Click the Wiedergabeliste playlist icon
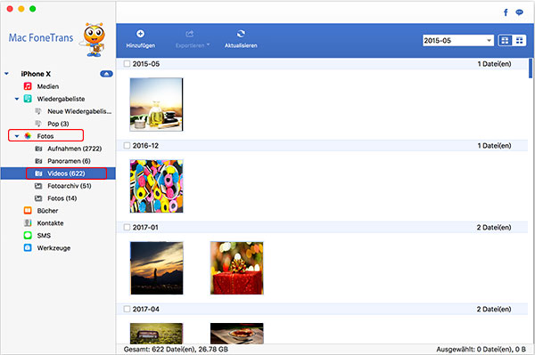 [x=28, y=99]
